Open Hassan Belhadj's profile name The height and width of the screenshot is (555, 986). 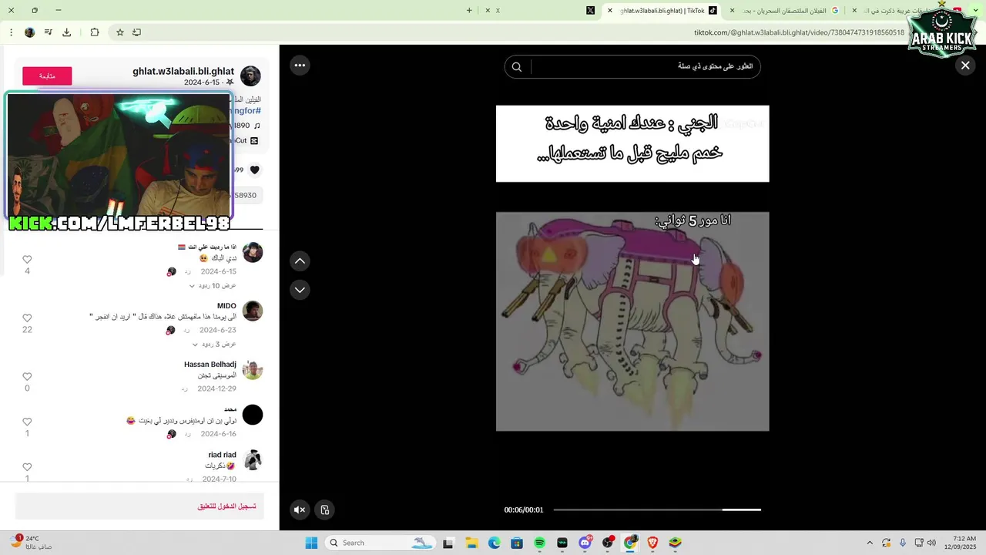210,365
